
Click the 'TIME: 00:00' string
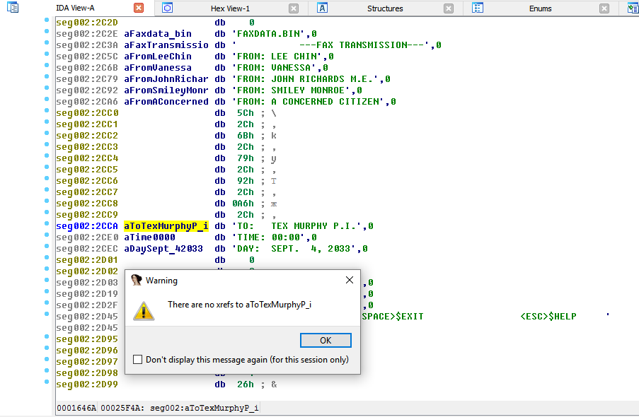pyautogui.click(x=269, y=237)
